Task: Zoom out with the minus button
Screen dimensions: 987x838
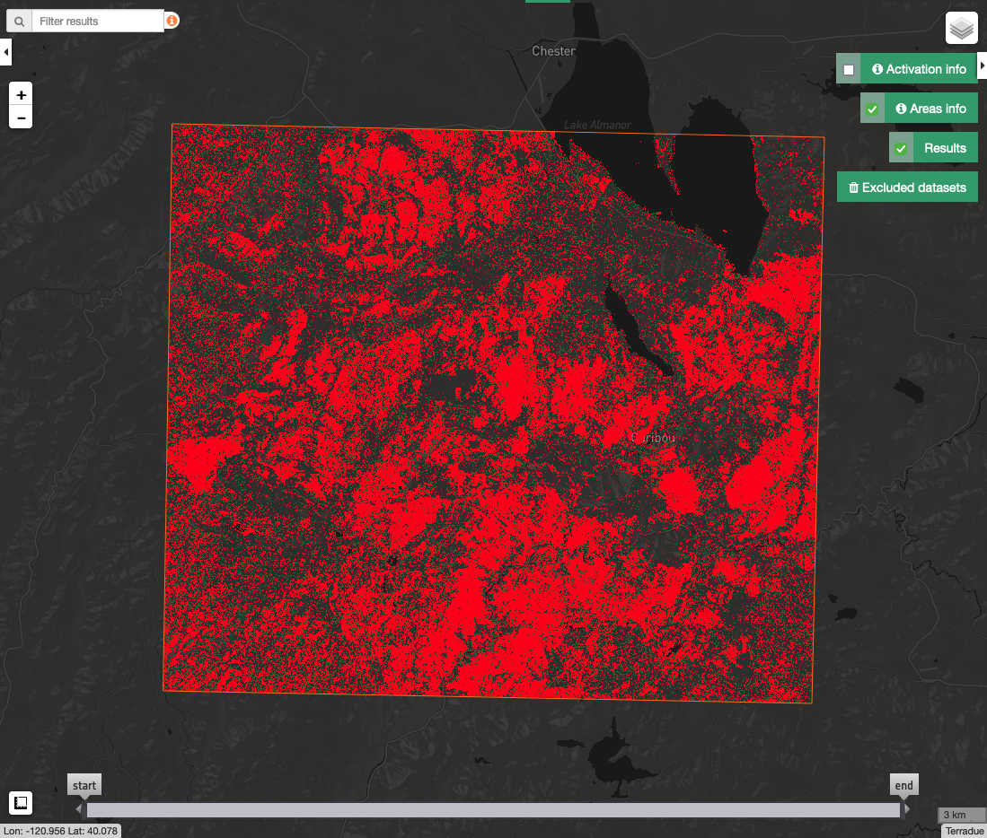Action: point(21,118)
